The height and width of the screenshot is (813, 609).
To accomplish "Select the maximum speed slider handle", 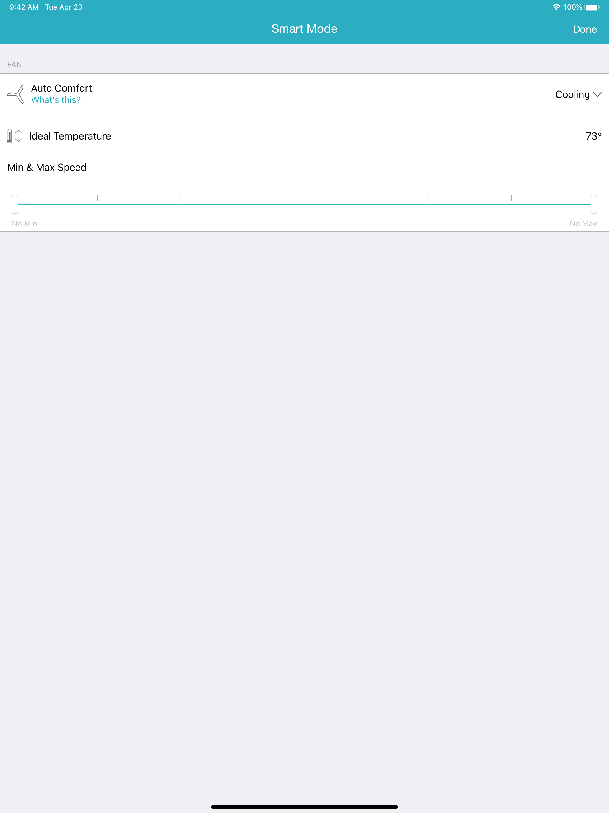I will pos(594,204).
